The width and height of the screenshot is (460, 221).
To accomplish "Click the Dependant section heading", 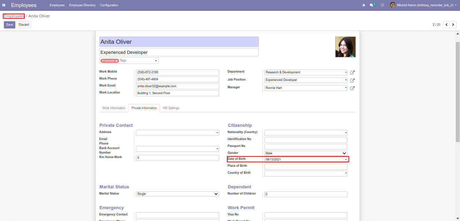I will pos(239,187).
